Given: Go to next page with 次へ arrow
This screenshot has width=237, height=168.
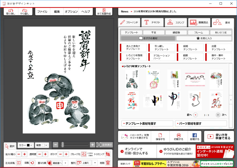Looking at the screenshot, I should pyautogui.click(x=218, y=115).
